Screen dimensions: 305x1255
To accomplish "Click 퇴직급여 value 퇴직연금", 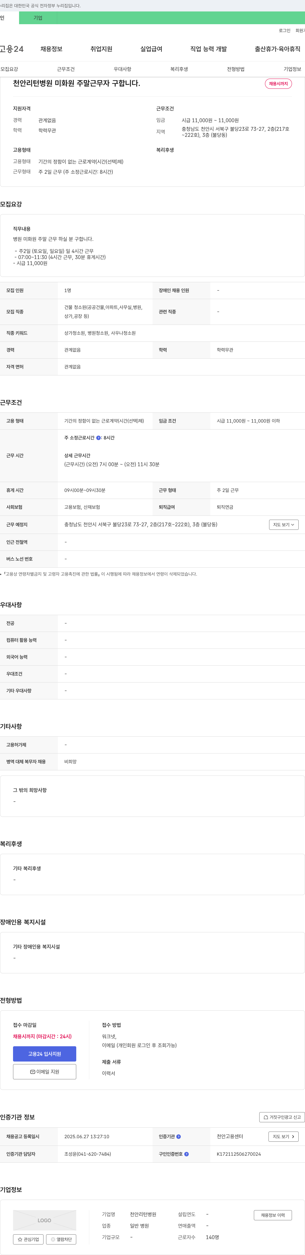I will click(x=225, y=507).
